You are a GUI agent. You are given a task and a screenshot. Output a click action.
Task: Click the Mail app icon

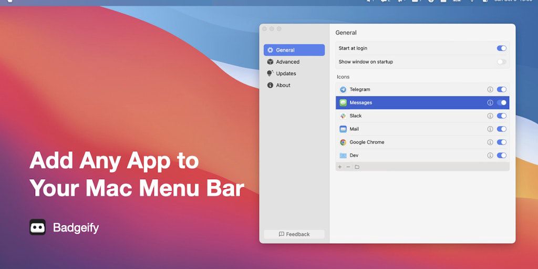pyautogui.click(x=343, y=129)
